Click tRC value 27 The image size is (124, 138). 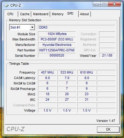(x=67, y=99)
